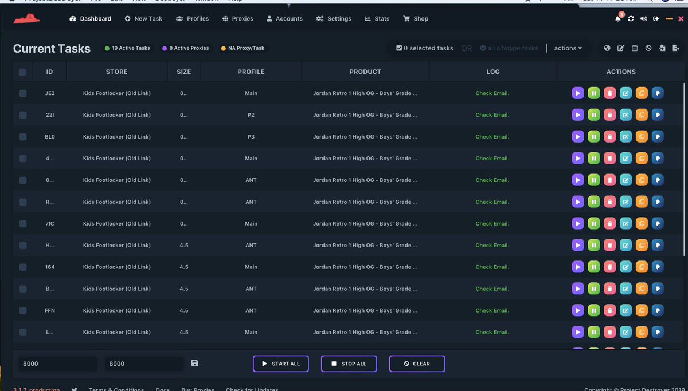Screen dimensions: 688x391
Task: Check the box for task 22I
Action: point(22,115)
